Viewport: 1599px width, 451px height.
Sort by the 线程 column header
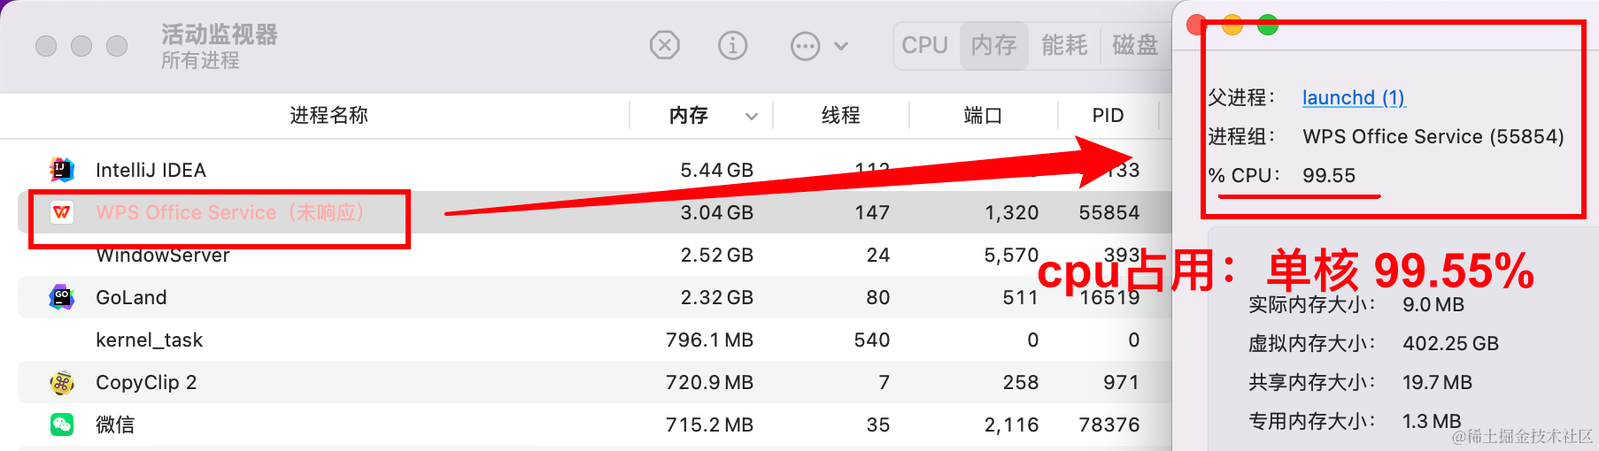(x=841, y=115)
